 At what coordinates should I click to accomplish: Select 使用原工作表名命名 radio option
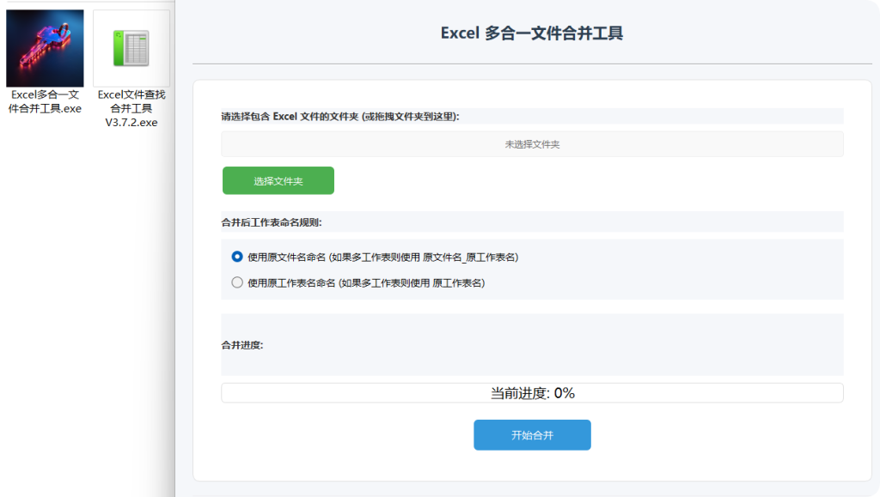click(x=237, y=282)
